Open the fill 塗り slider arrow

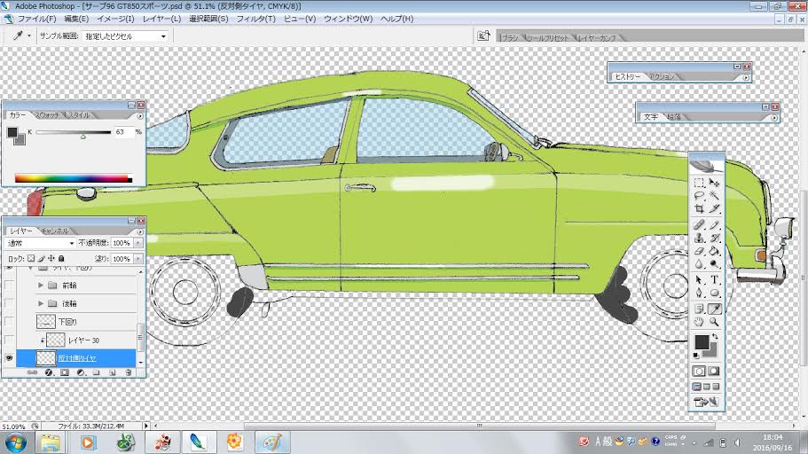click(x=138, y=259)
